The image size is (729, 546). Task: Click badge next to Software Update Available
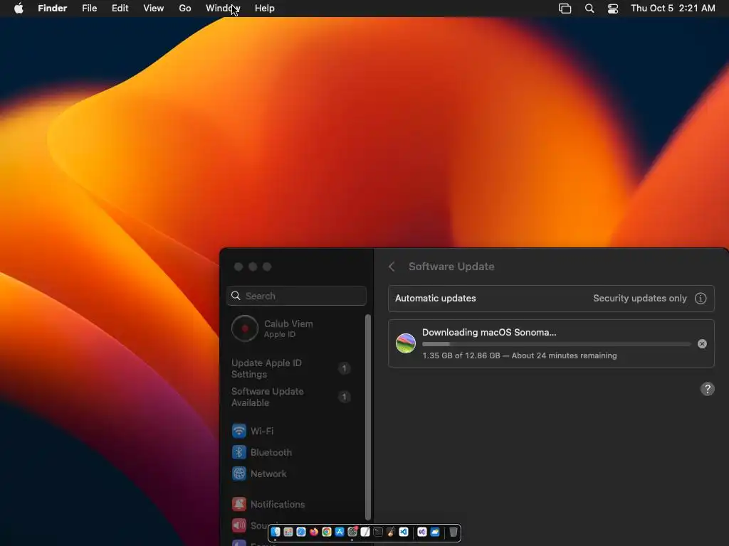(x=344, y=397)
